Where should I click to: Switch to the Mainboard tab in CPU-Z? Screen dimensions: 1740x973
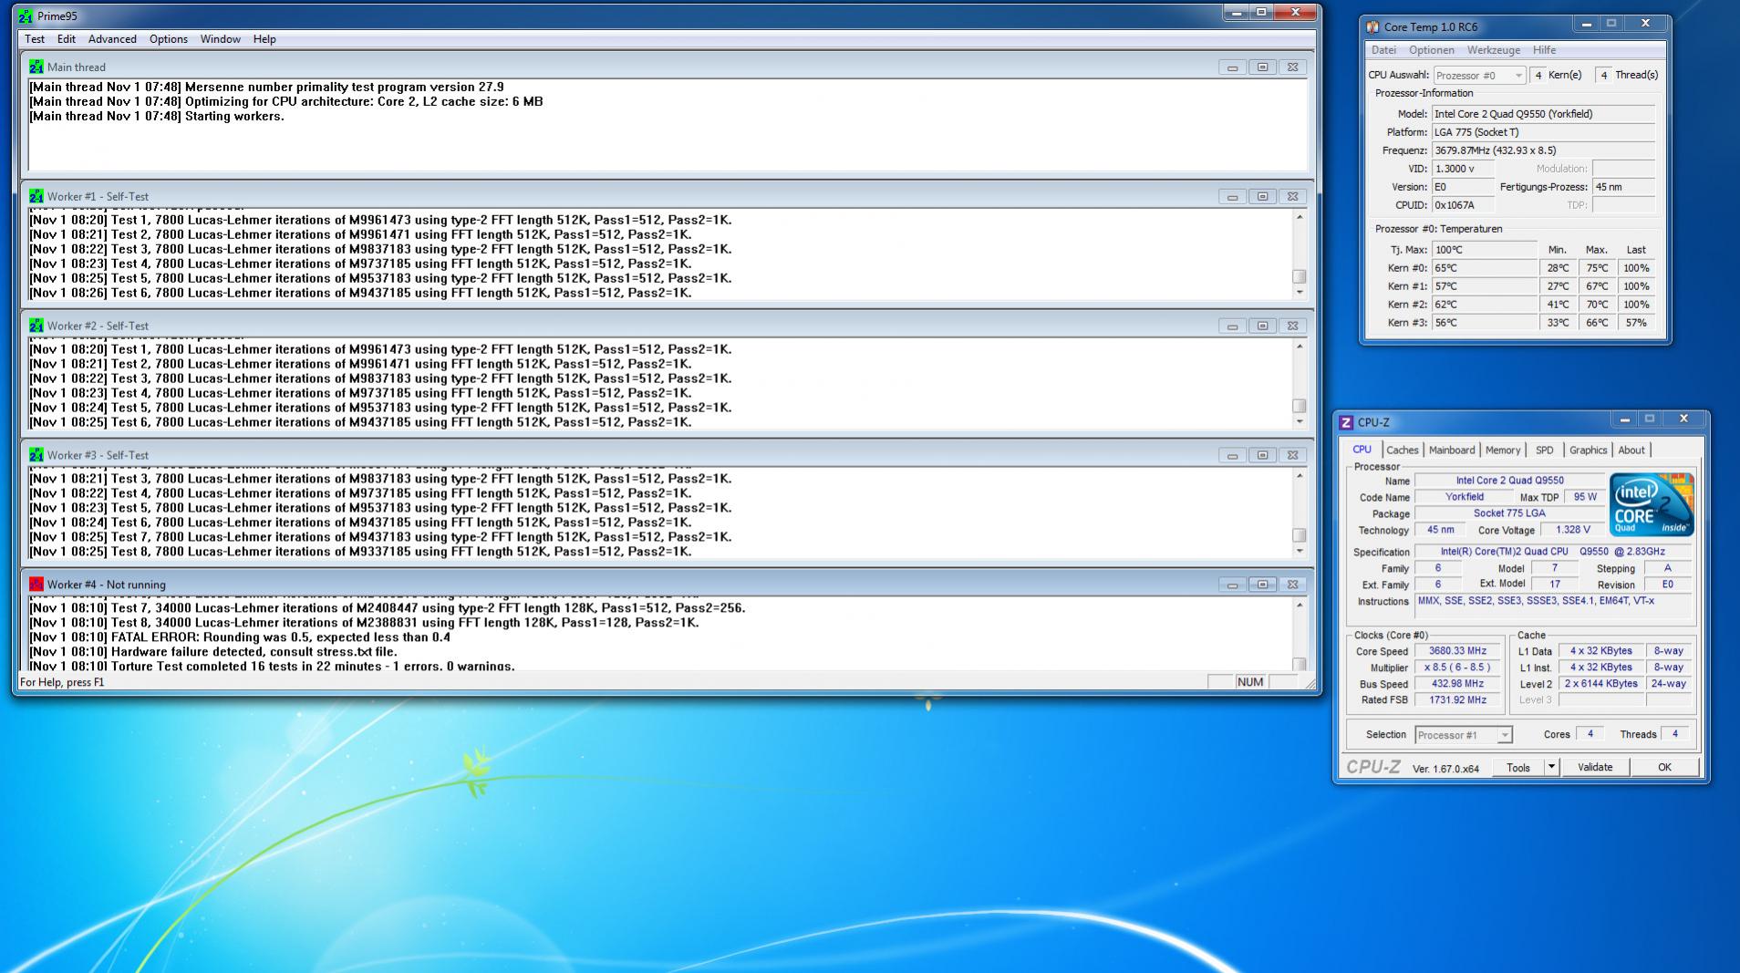tap(1452, 450)
